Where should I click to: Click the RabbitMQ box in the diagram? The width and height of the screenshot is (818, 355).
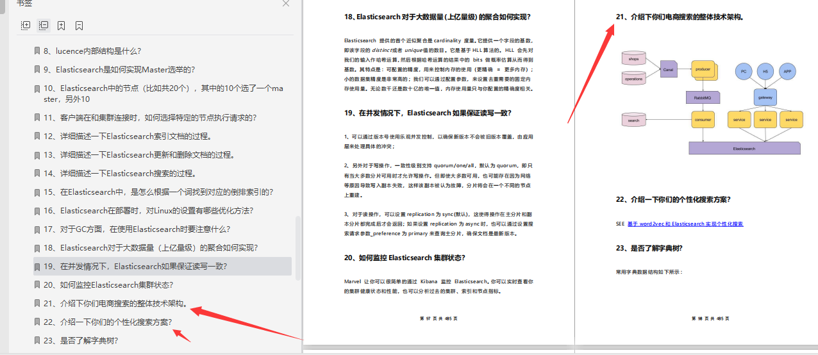(703, 97)
